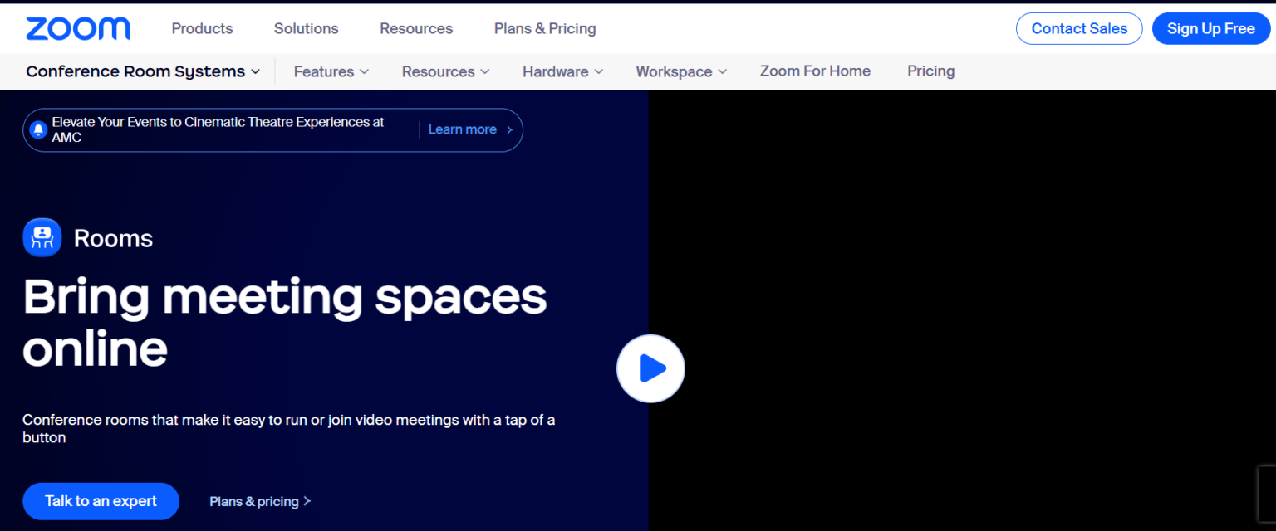
Task: Click the Contact Sales button
Action: (x=1078, y=29)
